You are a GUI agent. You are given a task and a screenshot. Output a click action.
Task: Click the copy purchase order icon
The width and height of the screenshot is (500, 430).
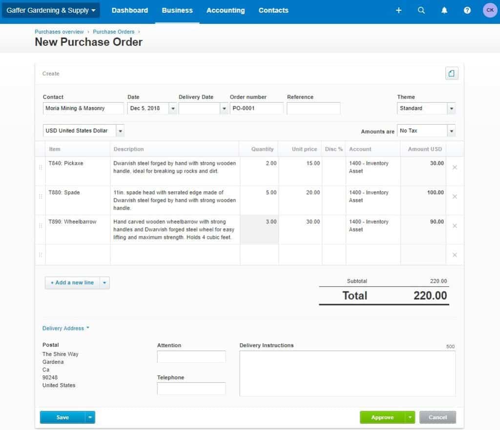click(451, 73)
